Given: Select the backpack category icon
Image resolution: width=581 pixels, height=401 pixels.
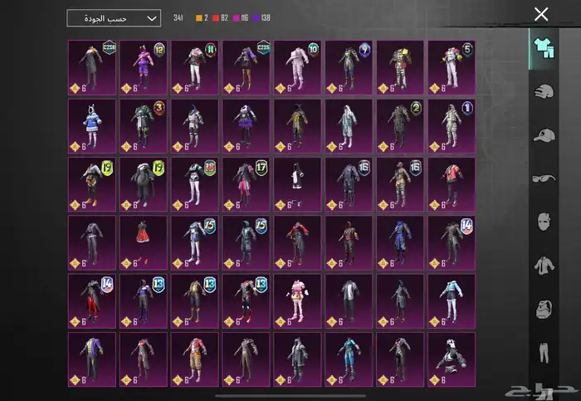Looking at the screenshot, I should point(545,309).
